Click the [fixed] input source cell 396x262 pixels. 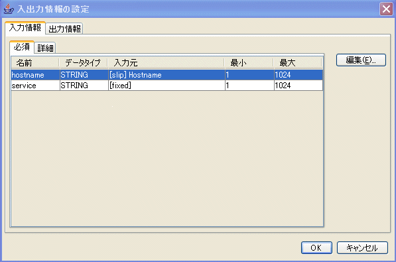point(166,86)
